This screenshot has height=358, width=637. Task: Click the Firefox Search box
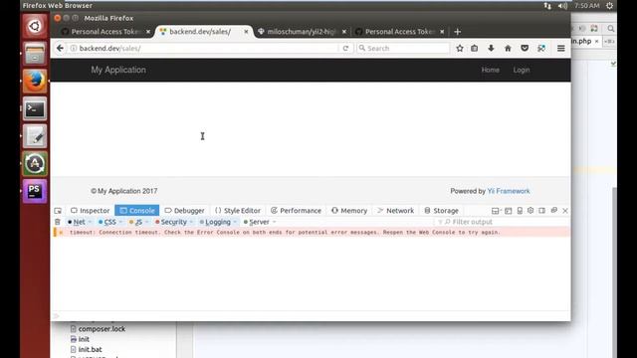pyautogui.click(x=404, y=48)
